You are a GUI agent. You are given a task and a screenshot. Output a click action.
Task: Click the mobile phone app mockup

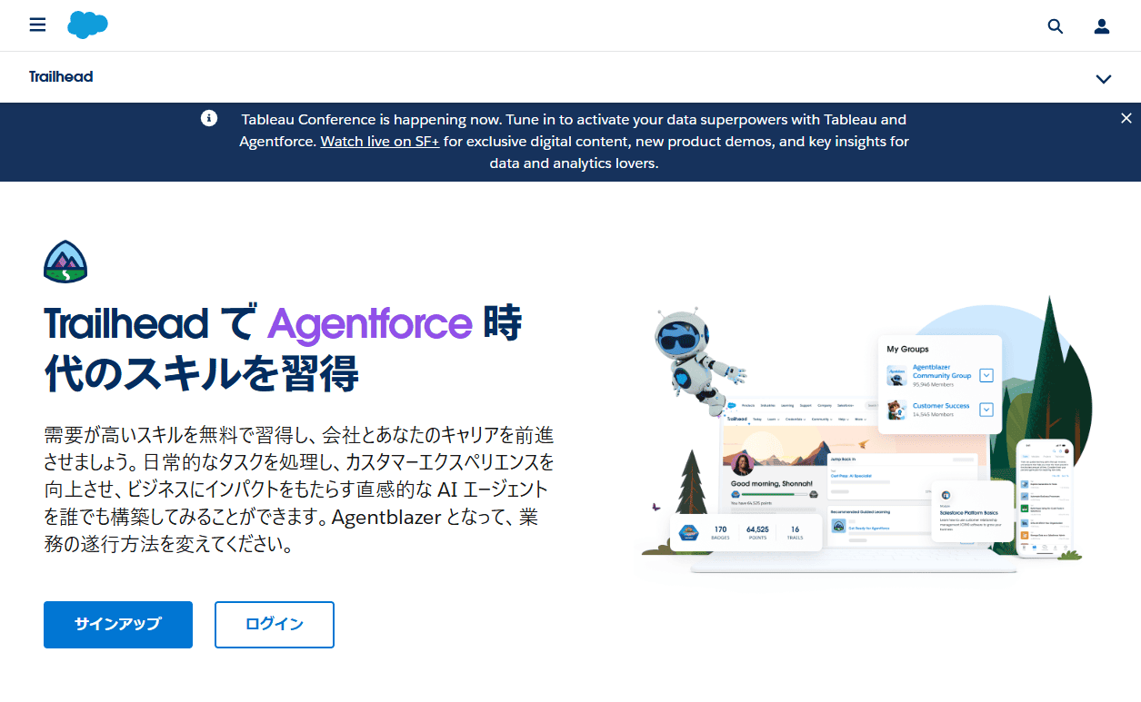[1045, 499]
